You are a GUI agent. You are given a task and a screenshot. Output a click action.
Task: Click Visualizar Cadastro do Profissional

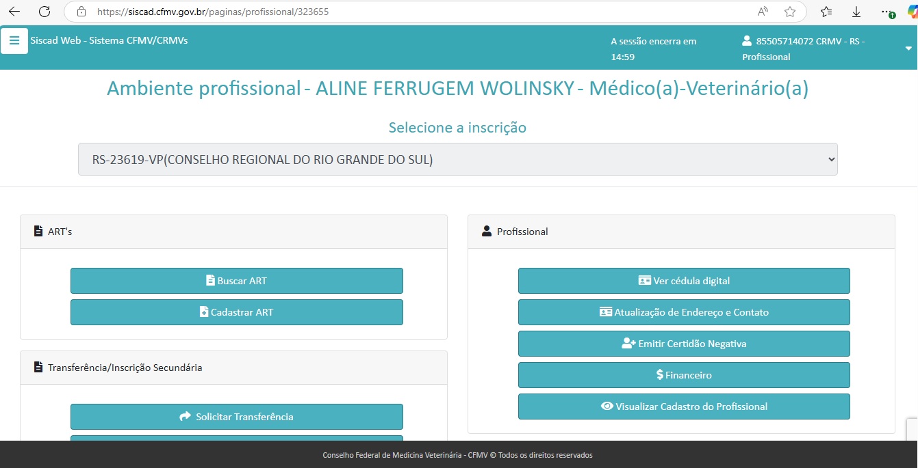[683, 407]
